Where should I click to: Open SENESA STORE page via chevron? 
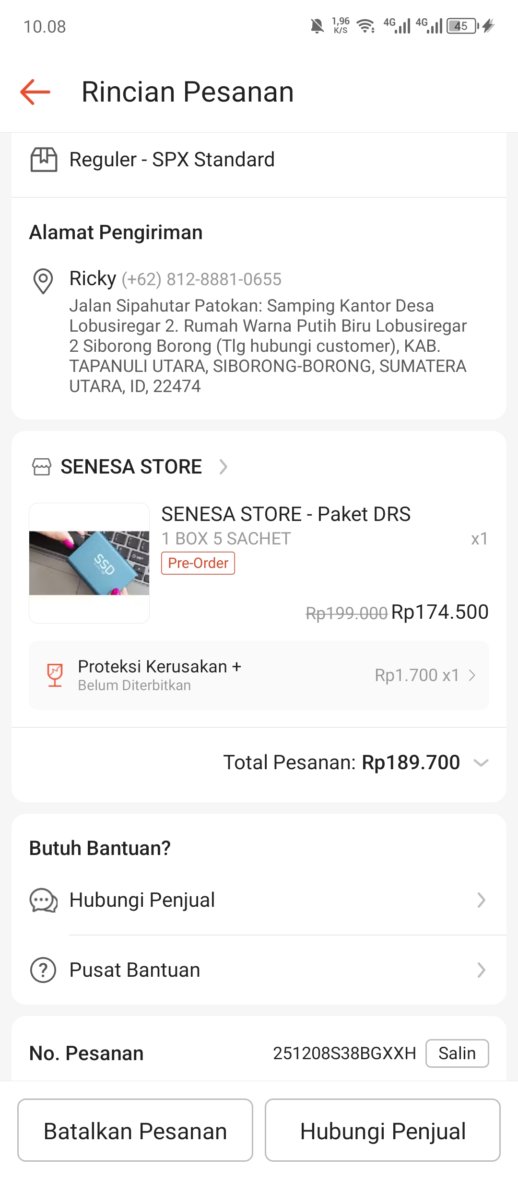pos(223,467)
